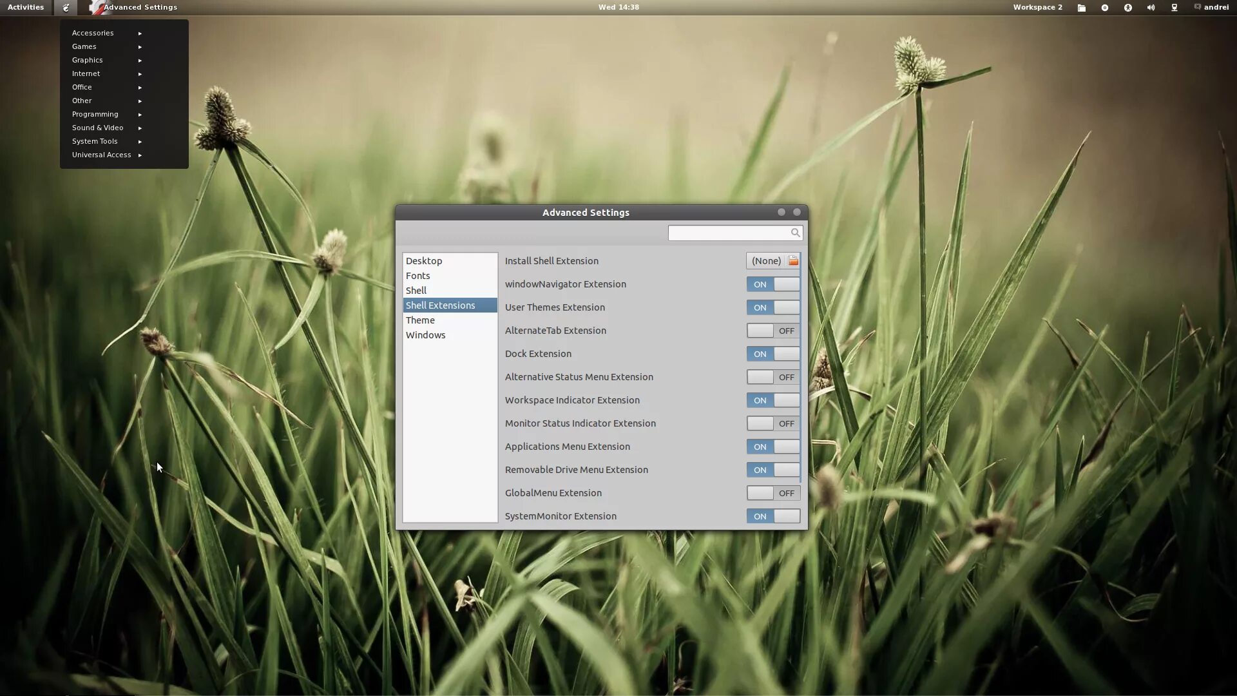1237x696 pixels.
Task: Click the folder icon beside (None)
Action: click(793, 261)
